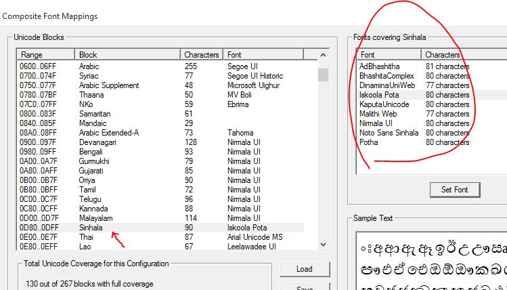Select the Lao block row

tap(160, 247)
